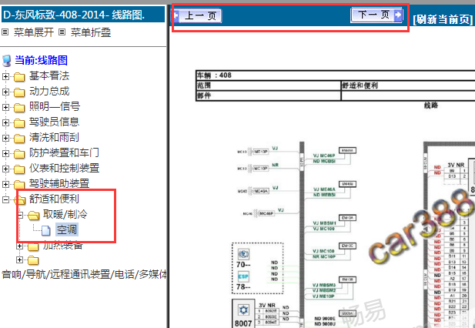Viewport: 475px width, 328px height.
Task: Select the 仪表和控制装置 tree label
Action: pos(64,169)
